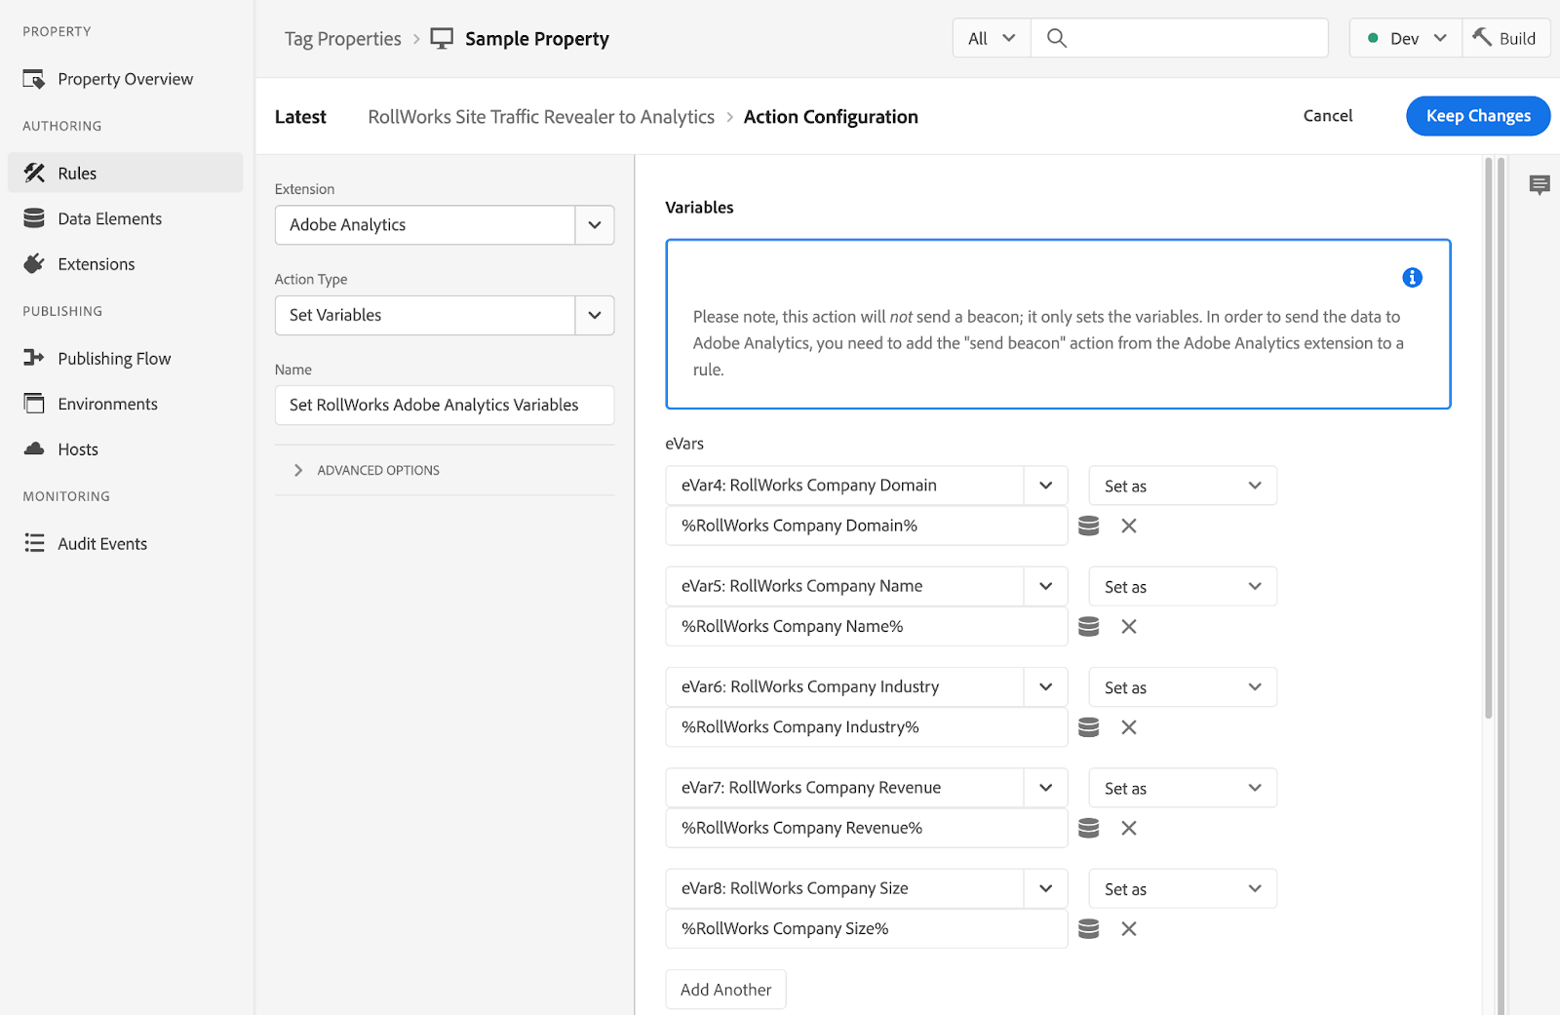Viewport: 1560px width, 1015px height.
Task: Click the Keep Changes button
Action: pyautogui.click(x=1477, y=116)
